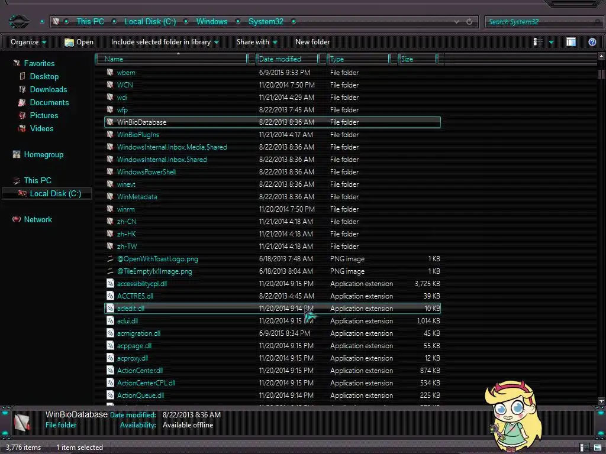Click the Documents sidebar icon
This screenshot has height=454, width=606.
(x=22, y=102)
